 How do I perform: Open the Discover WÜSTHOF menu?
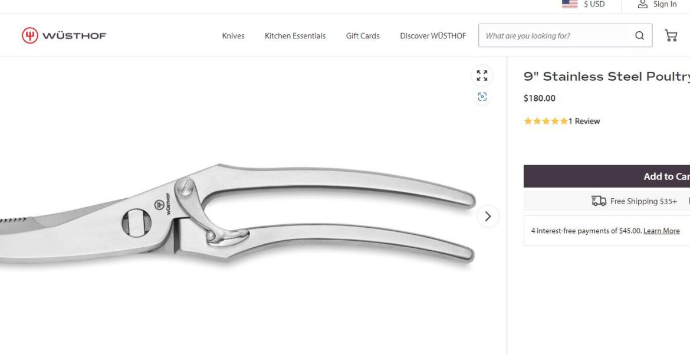(433, 36)
